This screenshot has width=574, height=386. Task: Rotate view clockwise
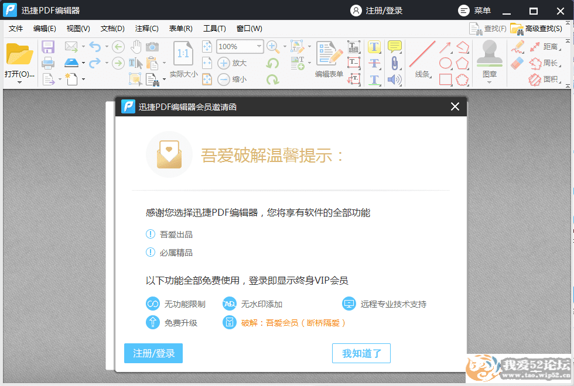pyautogui.click(x=273, y=80)
